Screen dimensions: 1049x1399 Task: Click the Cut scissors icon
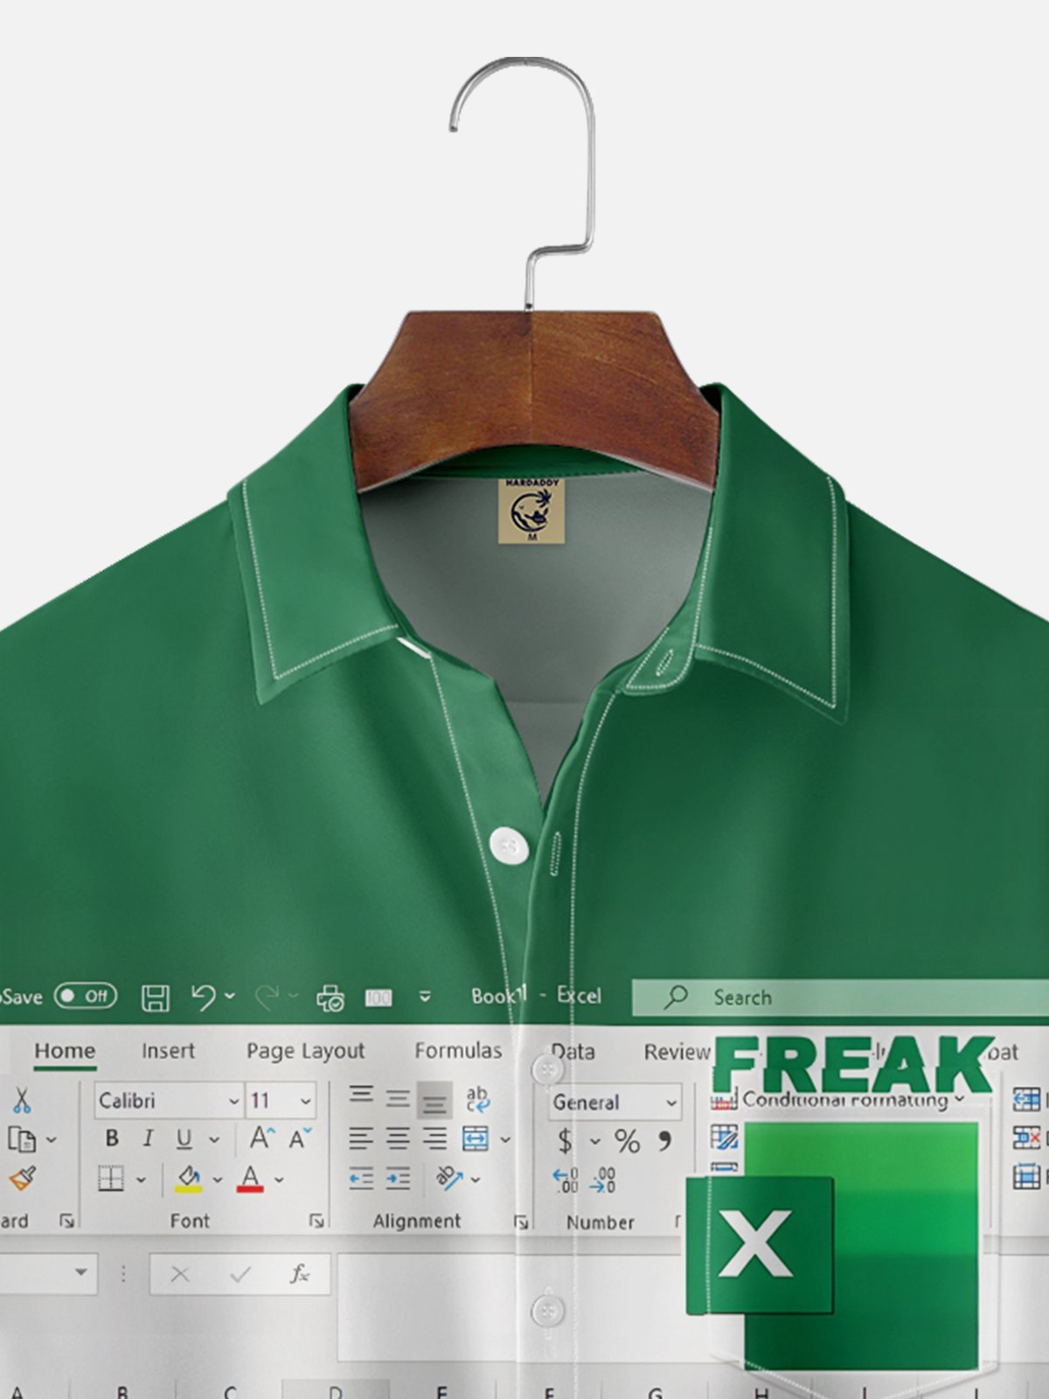coord(22,1100)
